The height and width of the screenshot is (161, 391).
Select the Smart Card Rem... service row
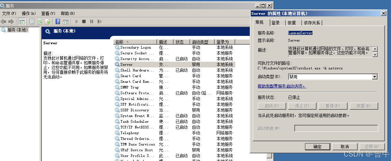tap(175, 82)
